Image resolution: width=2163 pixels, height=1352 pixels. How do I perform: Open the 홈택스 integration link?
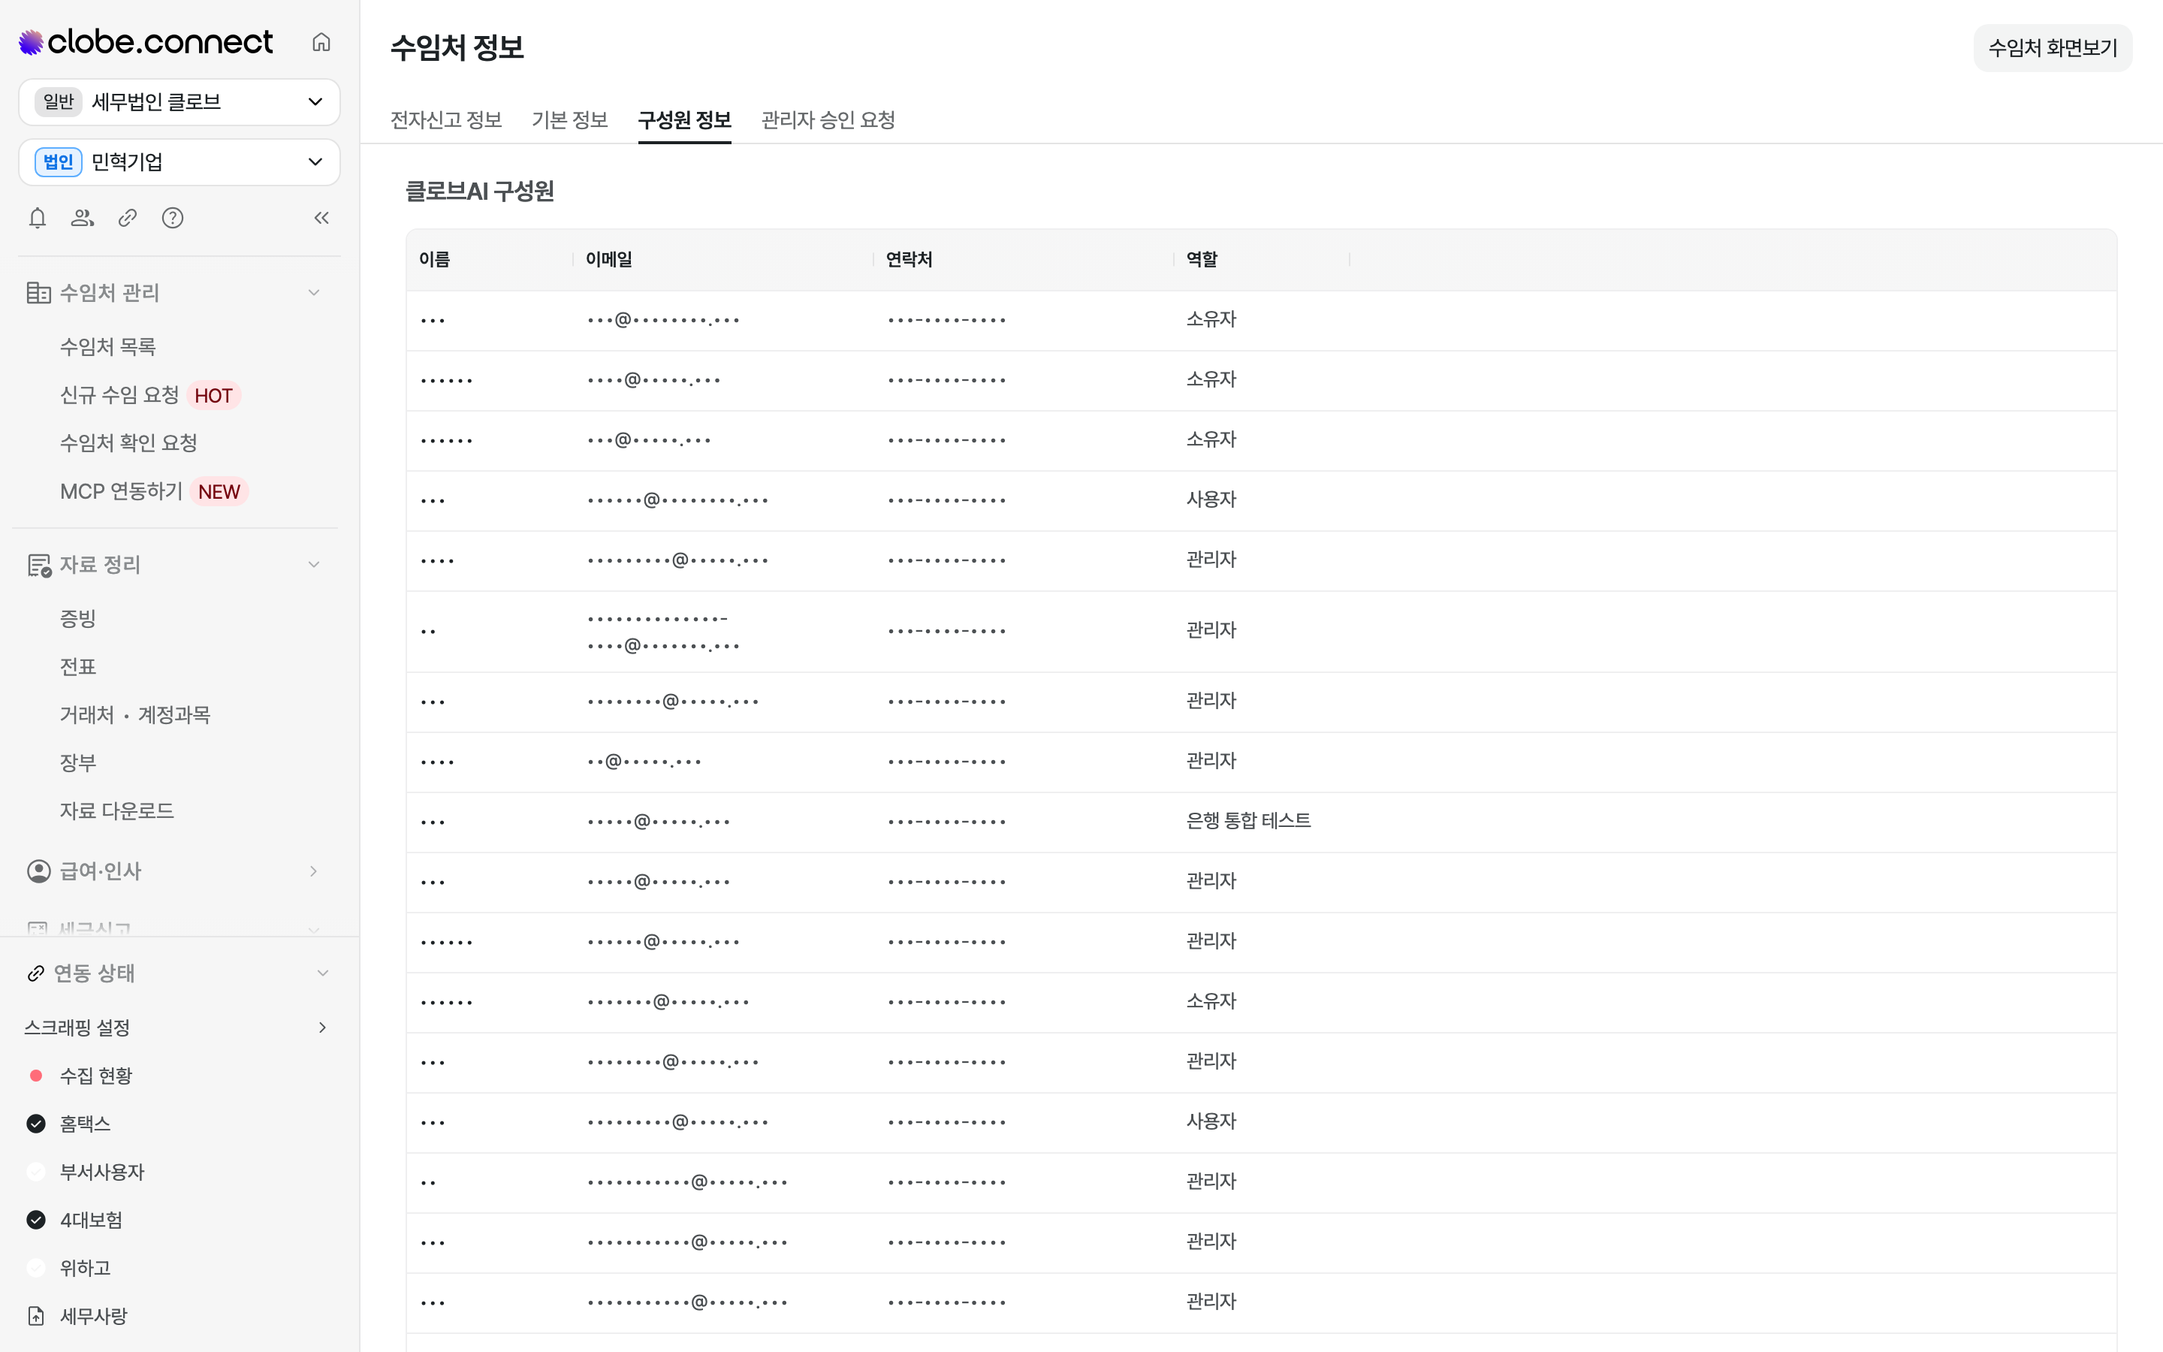pos(85,1123)
